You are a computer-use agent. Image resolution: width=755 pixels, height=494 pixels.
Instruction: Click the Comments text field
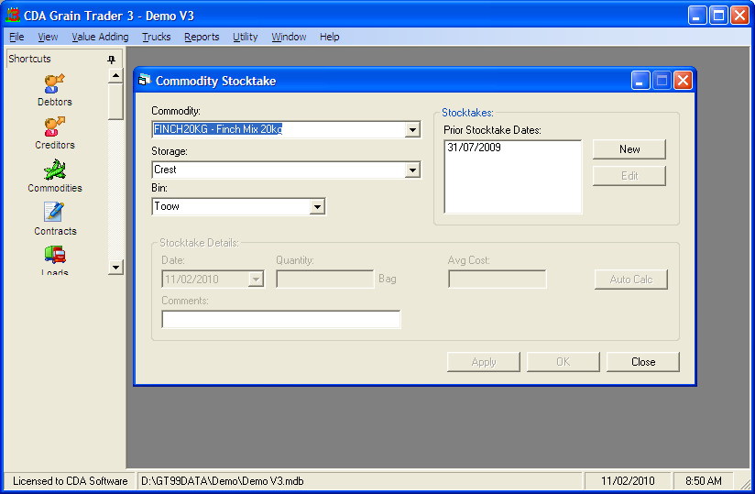pos(280,320)
